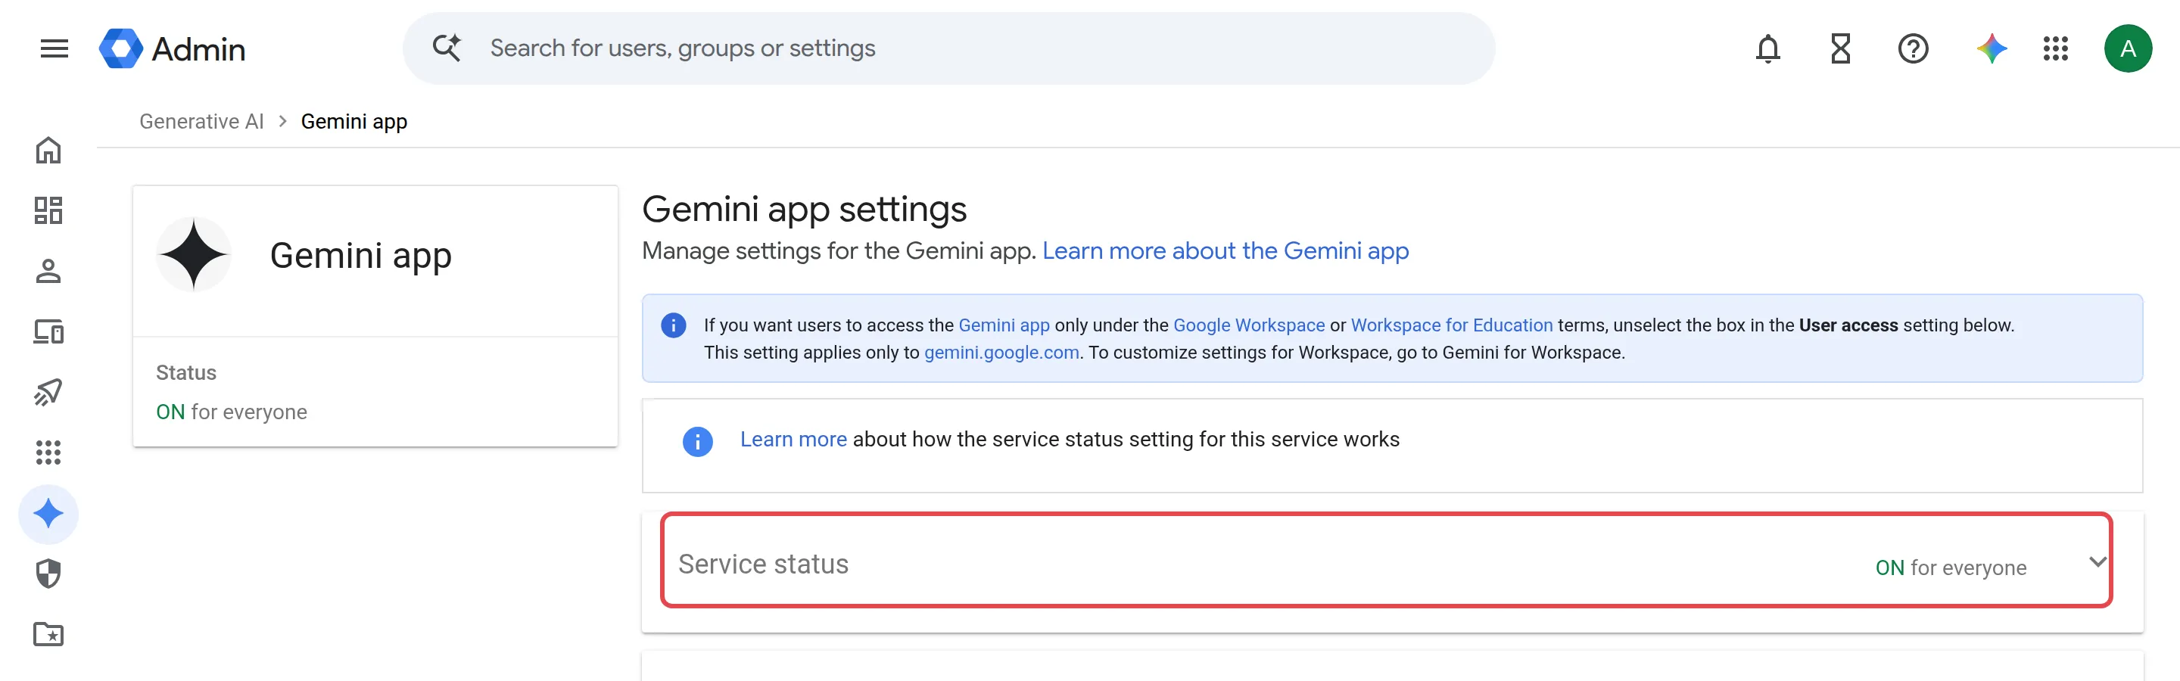2180x681 pixels.
Task: Open Users person icon in sidebar
Action: click(48, 272)
